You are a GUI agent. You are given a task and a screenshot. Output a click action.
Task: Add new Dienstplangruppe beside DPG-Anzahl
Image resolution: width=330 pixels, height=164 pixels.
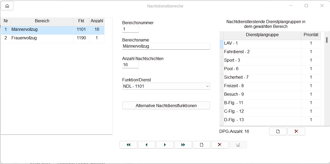(x=278, y=132)
